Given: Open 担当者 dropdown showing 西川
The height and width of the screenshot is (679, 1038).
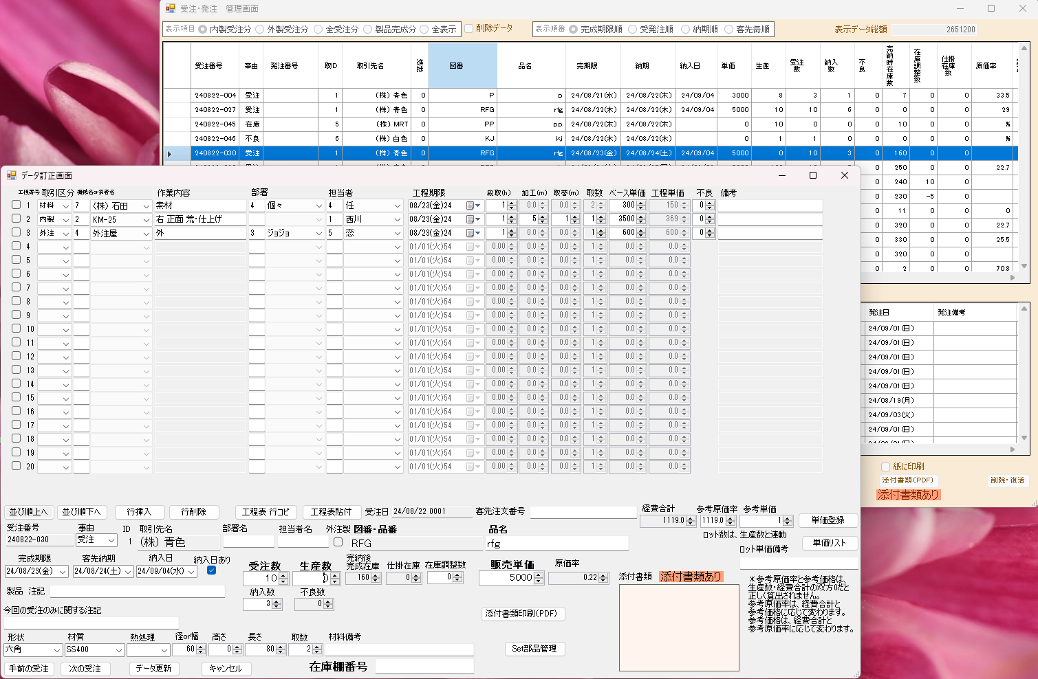Looking at the screenshot, I should tap(398, 220).
